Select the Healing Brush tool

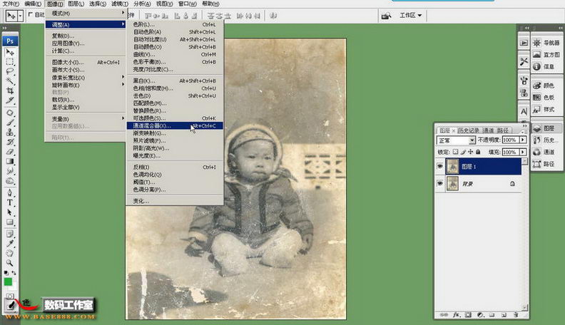[10, 113]
